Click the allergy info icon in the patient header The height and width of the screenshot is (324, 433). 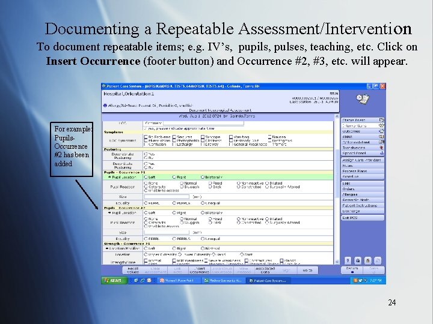(105, 105)
